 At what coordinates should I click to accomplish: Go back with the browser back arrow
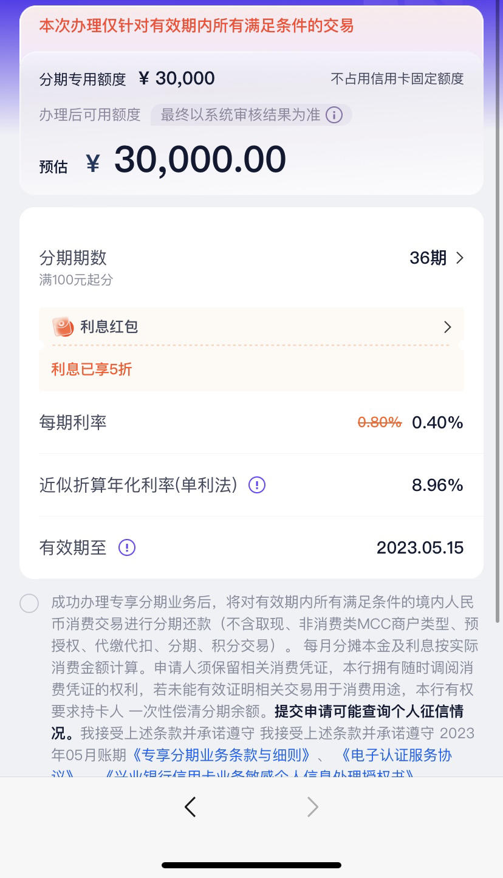(190, 807)
